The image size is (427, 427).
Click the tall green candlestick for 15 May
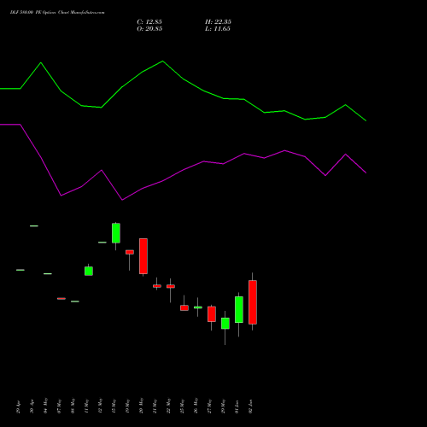(x=116, y=233)
